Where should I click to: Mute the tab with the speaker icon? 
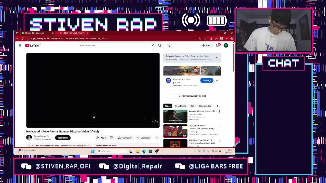click(61, 33)
